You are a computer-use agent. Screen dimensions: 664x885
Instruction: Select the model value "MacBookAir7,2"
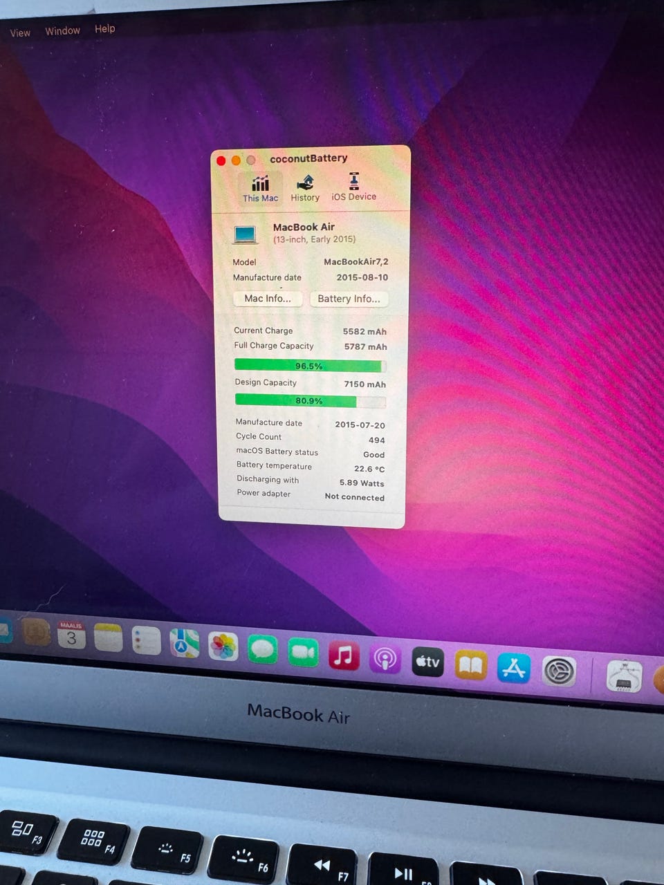click(x=356, y=262)
